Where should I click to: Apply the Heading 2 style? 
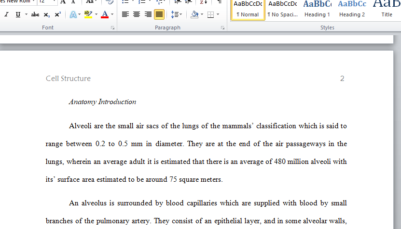[x=352, y=10]
